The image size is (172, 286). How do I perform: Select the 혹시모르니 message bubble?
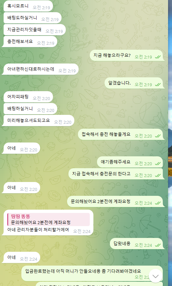[28, 6]
